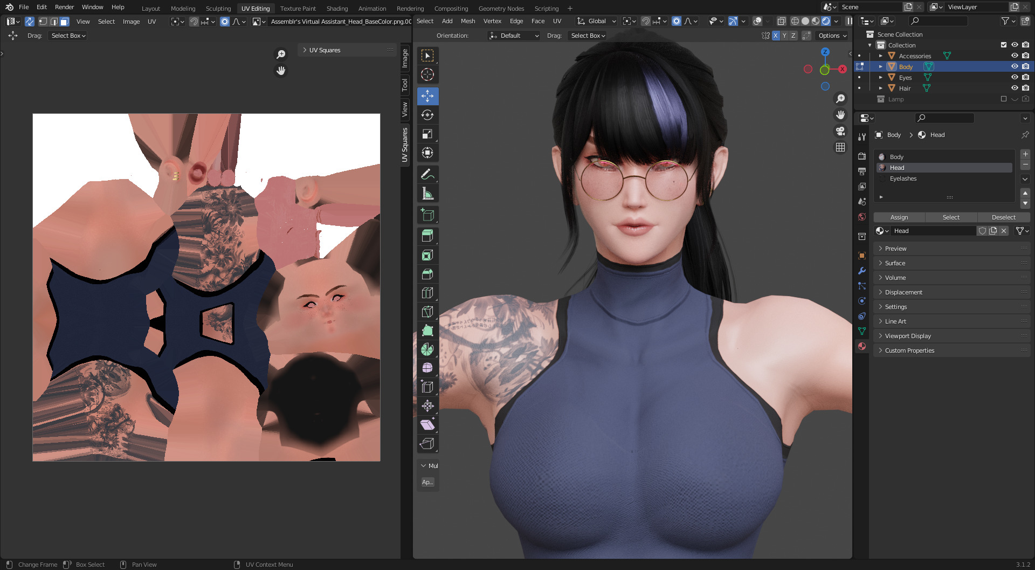1035x570 pixels.
Task: Expand the Custom Properties panel
Action: coord(952,351)
